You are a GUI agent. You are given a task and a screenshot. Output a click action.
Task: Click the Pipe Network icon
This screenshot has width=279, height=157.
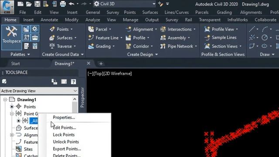click(163, 46)
